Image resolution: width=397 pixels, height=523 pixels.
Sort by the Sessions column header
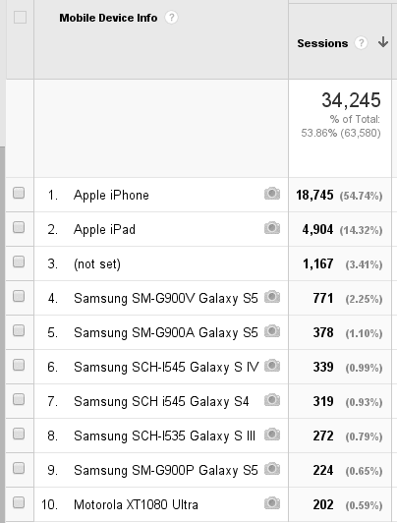(322, 43)
